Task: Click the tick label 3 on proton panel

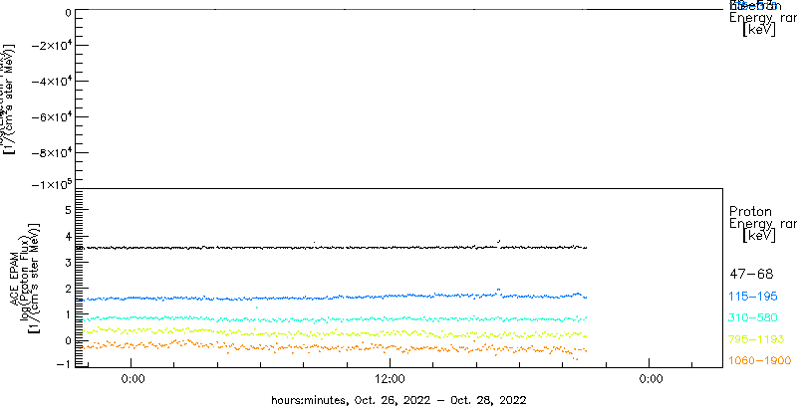Action: click(68, 263)
